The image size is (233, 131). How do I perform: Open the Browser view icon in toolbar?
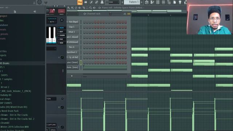(x=169, y=2)
